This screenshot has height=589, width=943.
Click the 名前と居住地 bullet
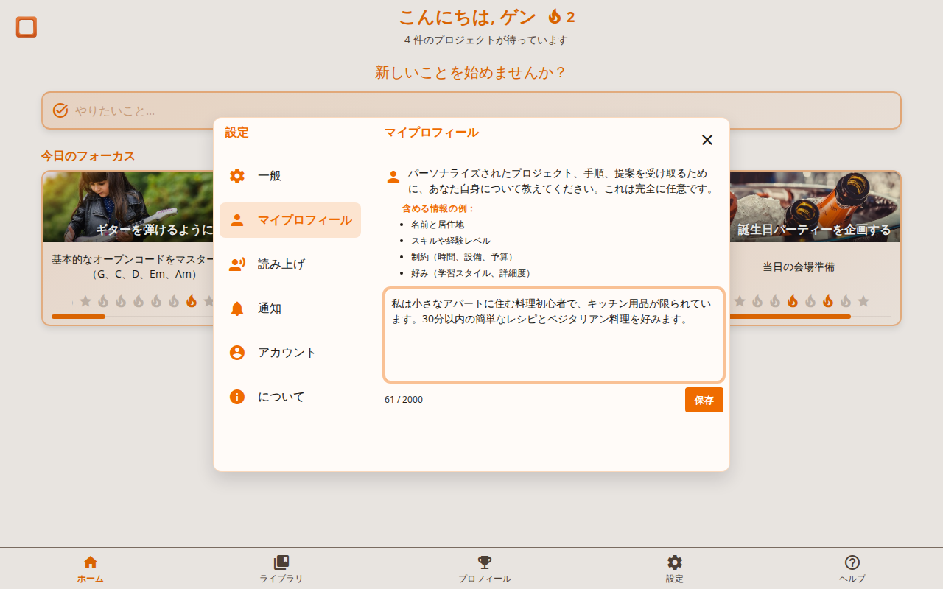tap(438, 225)
